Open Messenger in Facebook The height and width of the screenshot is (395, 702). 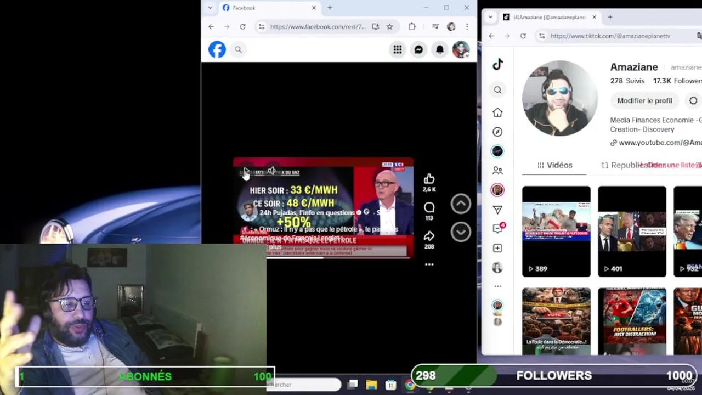click(418, 49)
